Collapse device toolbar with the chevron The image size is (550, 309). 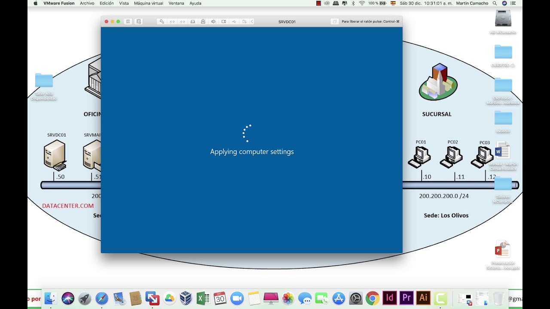pos(252,21)
